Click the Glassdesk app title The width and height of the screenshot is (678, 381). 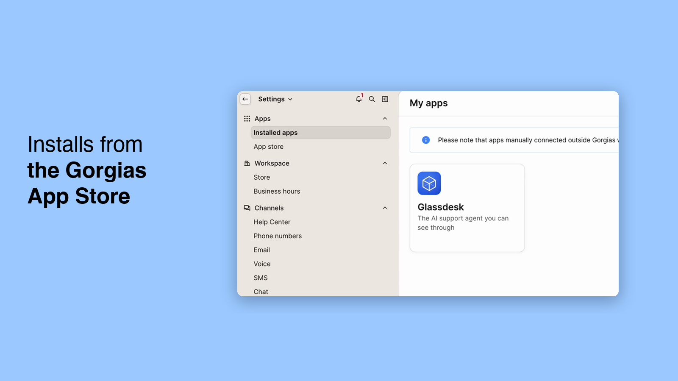click(x=441, y=207)
